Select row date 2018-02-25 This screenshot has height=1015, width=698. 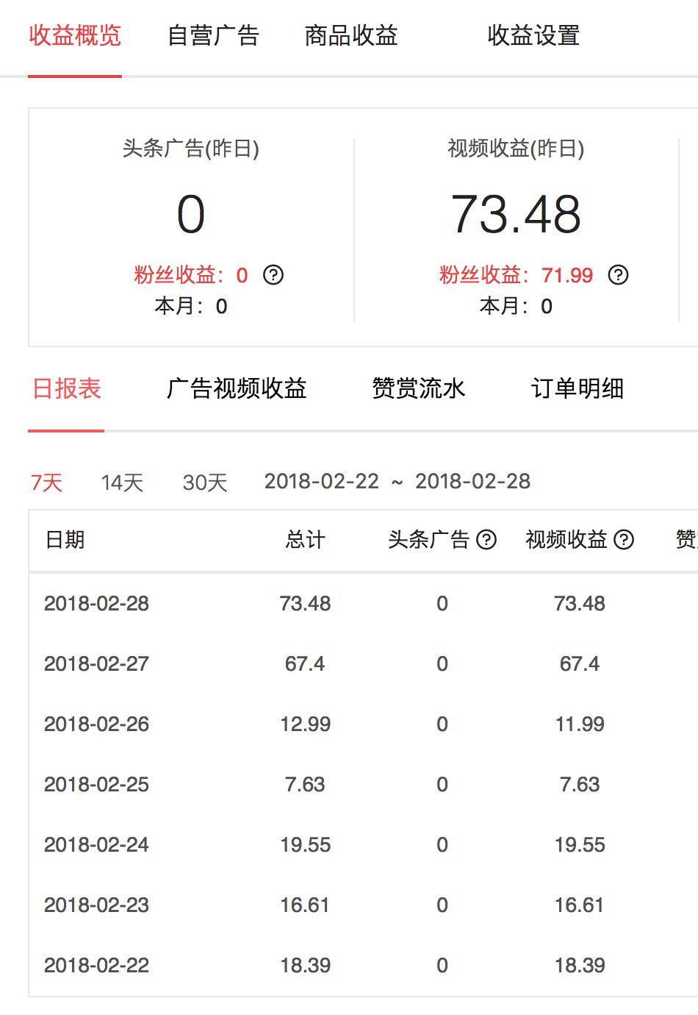point(96,785)
